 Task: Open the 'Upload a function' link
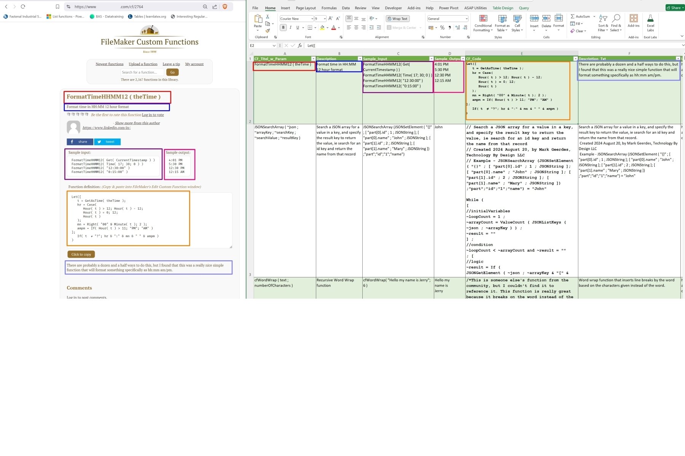(143, 64)
